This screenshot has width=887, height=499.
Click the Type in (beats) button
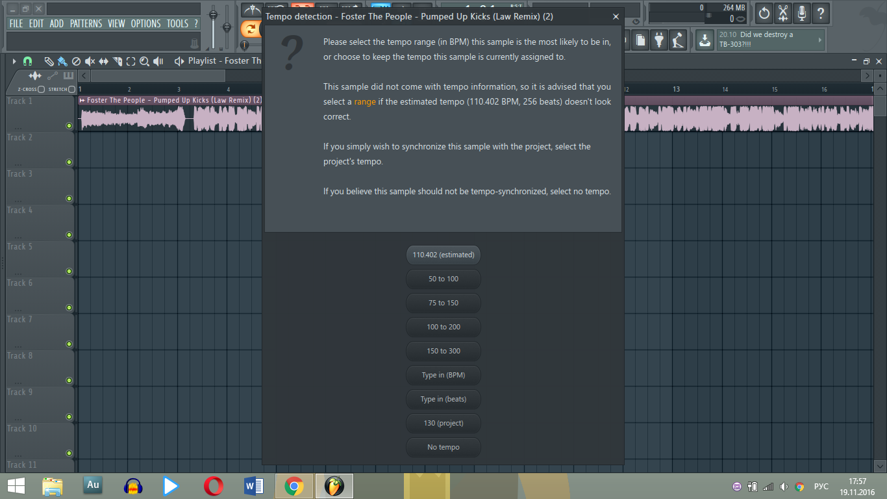pyautogui.click(x=443, y=399)
